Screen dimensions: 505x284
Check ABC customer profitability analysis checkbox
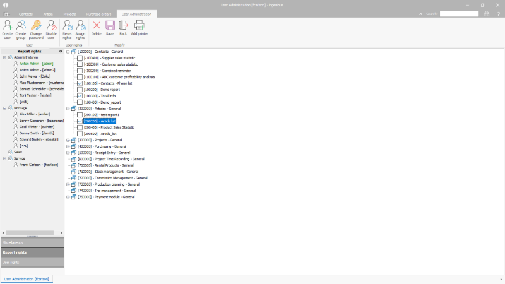pyautogui.click(x=80, y=77)
